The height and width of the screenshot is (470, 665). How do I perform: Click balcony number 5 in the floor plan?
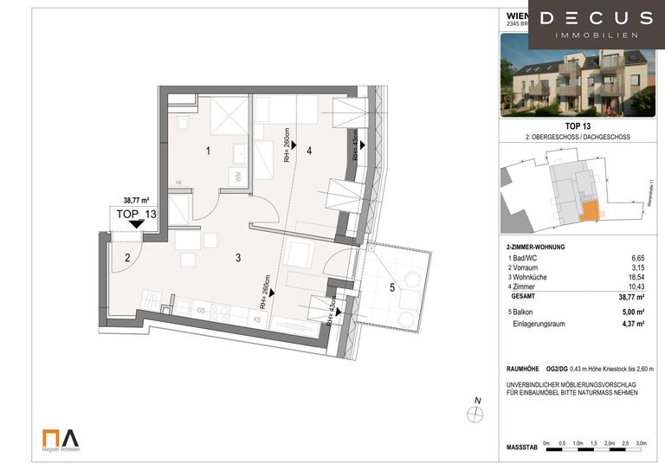click(x=391, y=287)
